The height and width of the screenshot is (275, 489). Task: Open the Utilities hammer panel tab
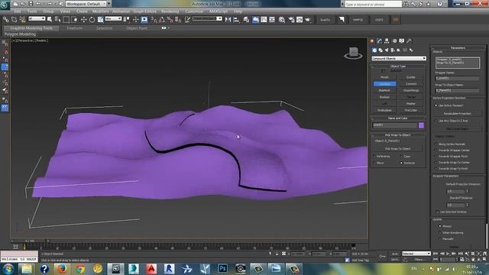tap(409, 40)
